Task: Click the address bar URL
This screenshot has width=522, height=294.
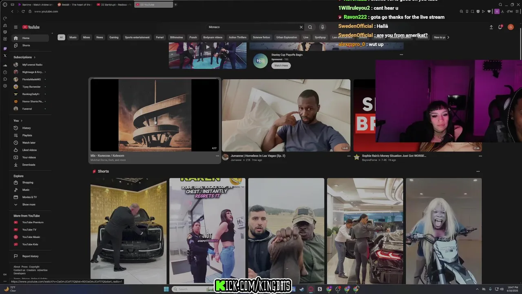Action: tap(46, 11)
